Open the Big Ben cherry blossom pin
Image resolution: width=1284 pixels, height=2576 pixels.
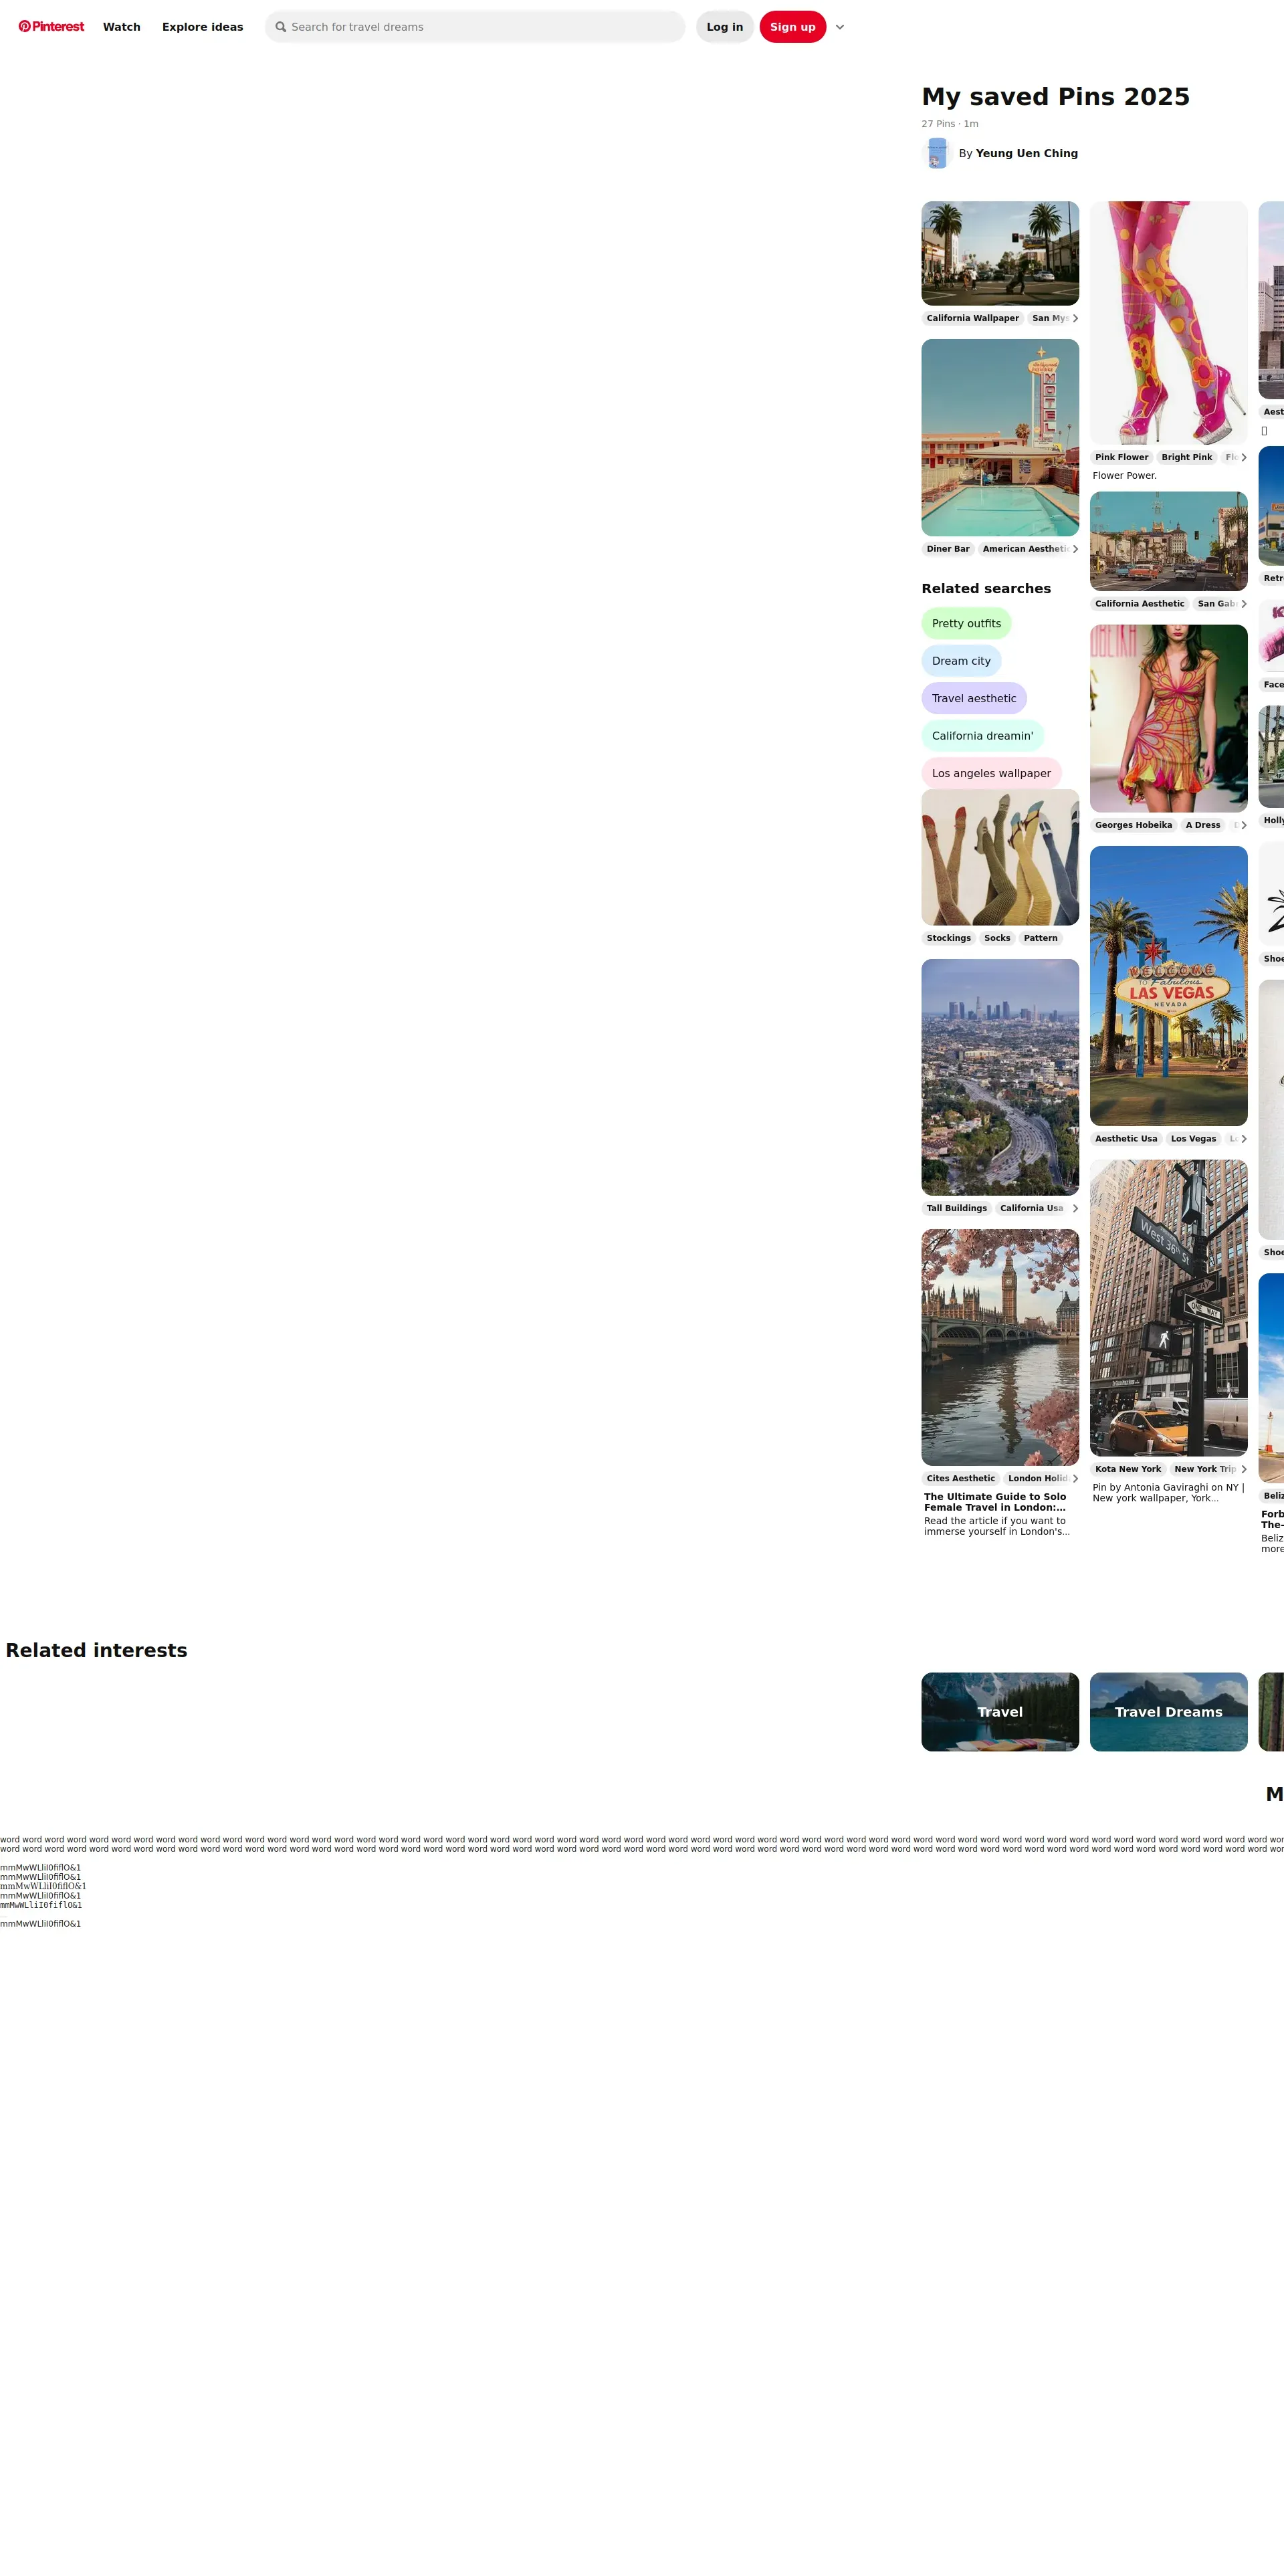pyautogui.click(x=1000, y=1347)
